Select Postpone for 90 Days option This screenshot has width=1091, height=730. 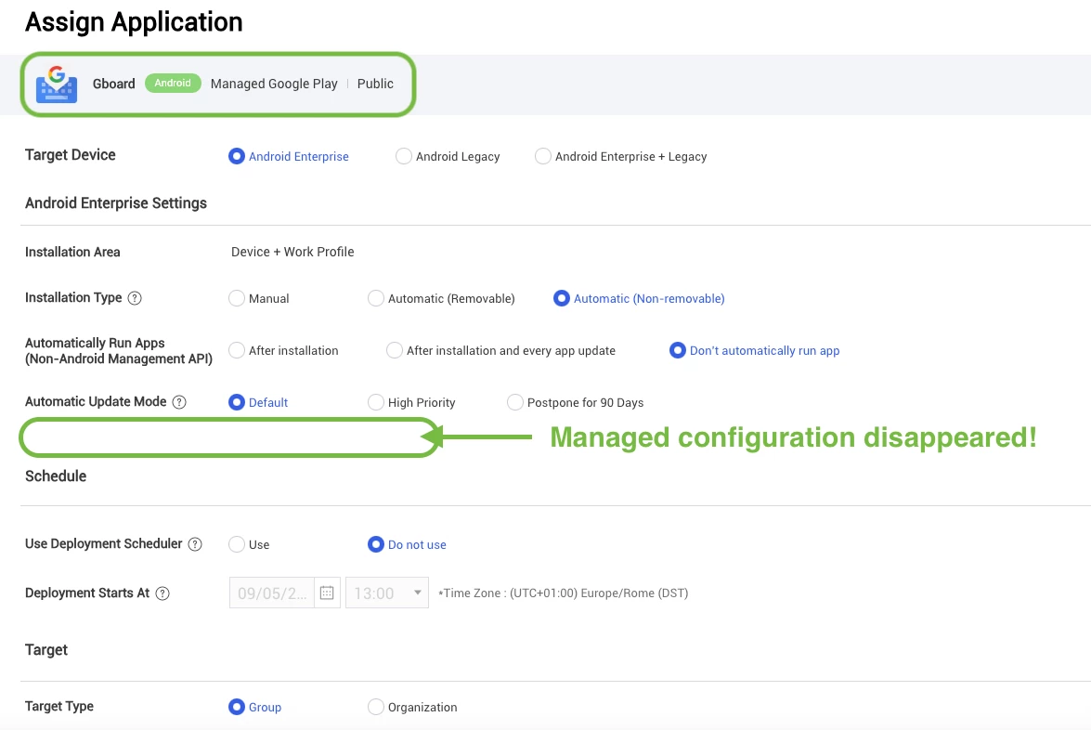515,402
